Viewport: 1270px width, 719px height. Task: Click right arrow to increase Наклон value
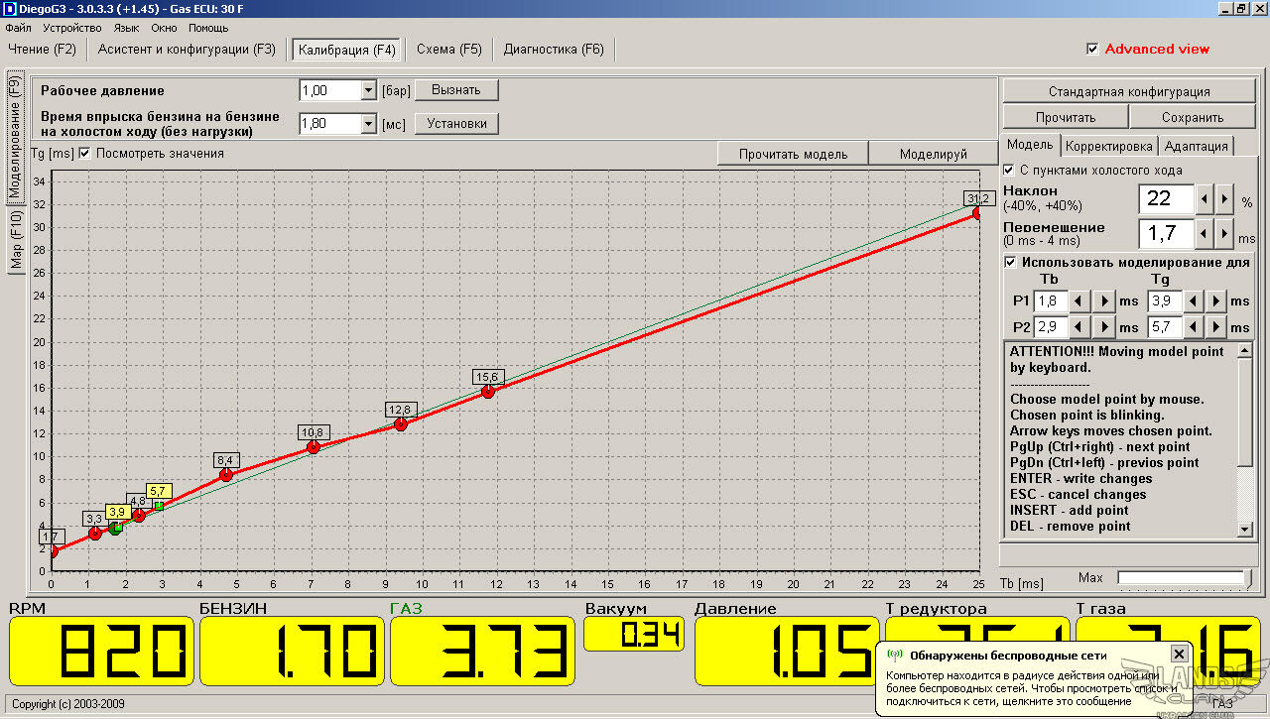click(x=1225, y=198)
